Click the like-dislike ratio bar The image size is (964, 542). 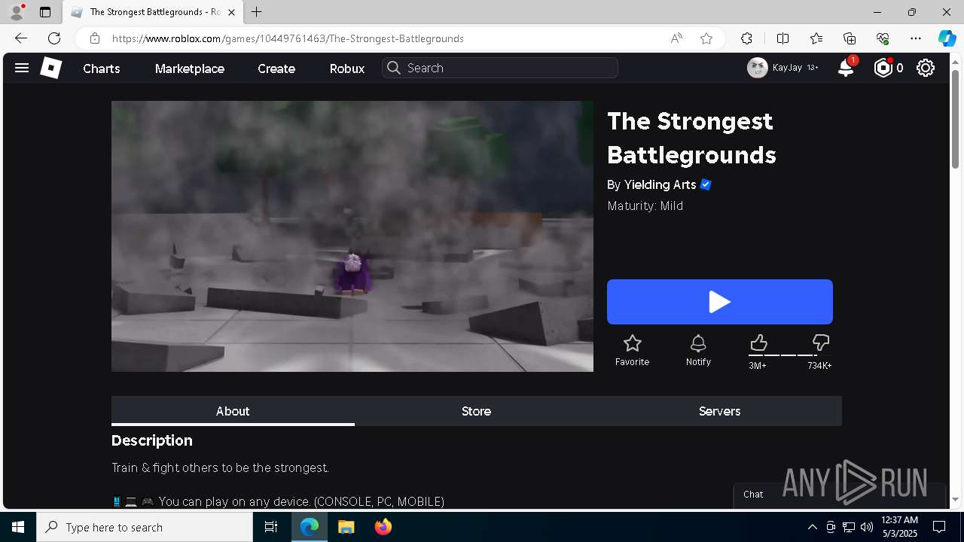[790, 355]
